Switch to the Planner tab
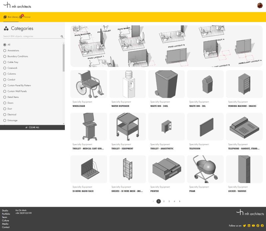 [25, 17]
